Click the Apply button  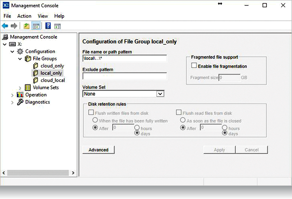[x=219, y=150]
